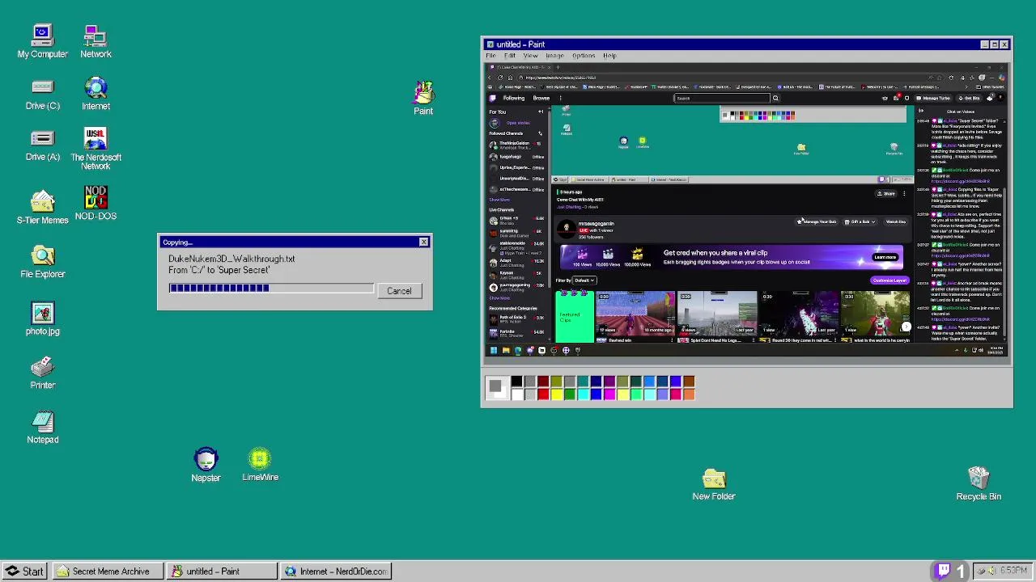1036x582 pixels.
Task: Pick the bright green swatch in bottom row
Action: pyautogui.click(x=636, y=394)
